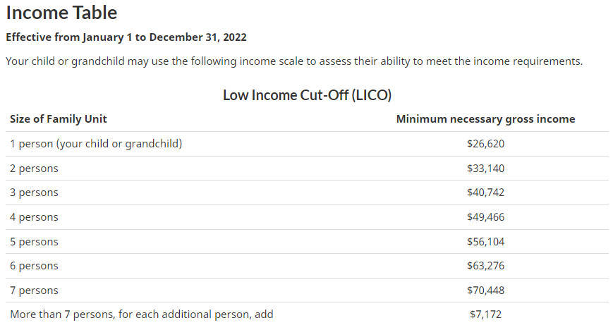
Task: Click the More than 7 persons row label
Action: pyautogui.click(x=141, y=314)
